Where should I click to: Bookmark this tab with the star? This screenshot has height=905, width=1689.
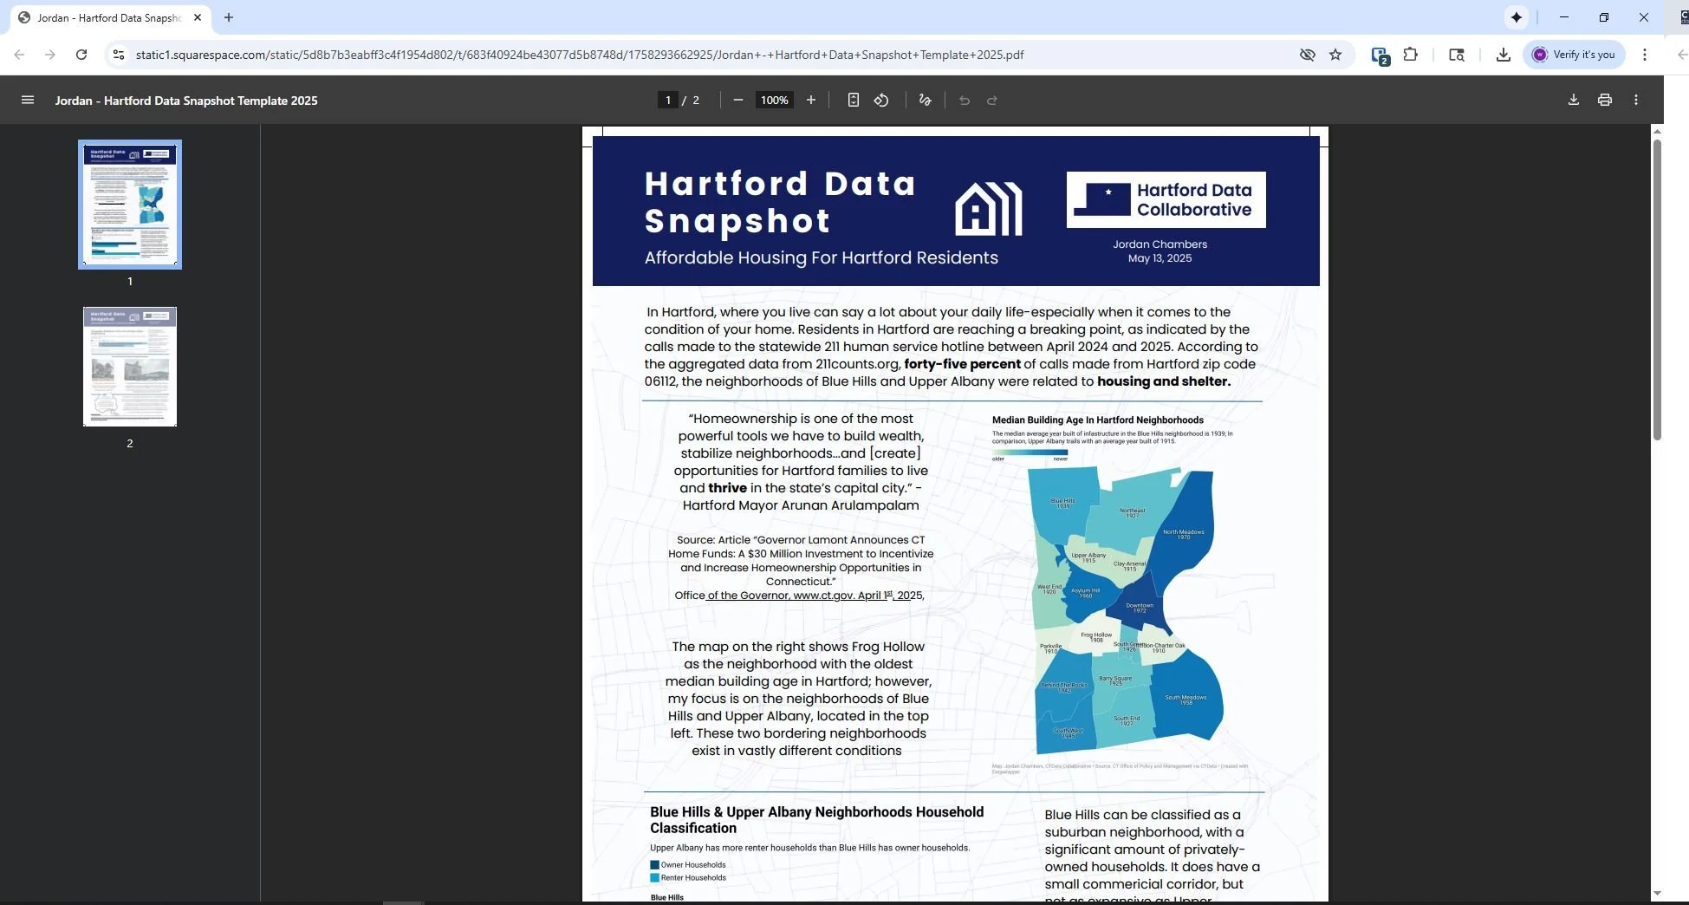coord(1335,55)
